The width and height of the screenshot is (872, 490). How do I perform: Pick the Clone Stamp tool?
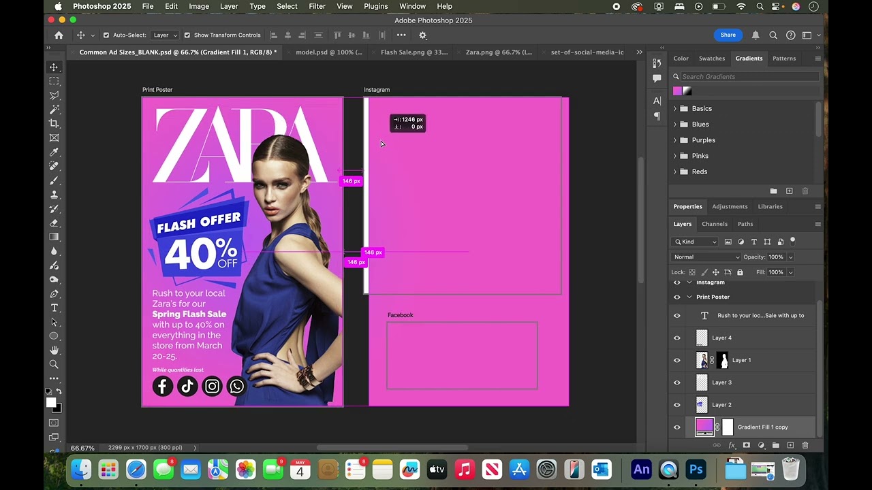click(54, 195)
